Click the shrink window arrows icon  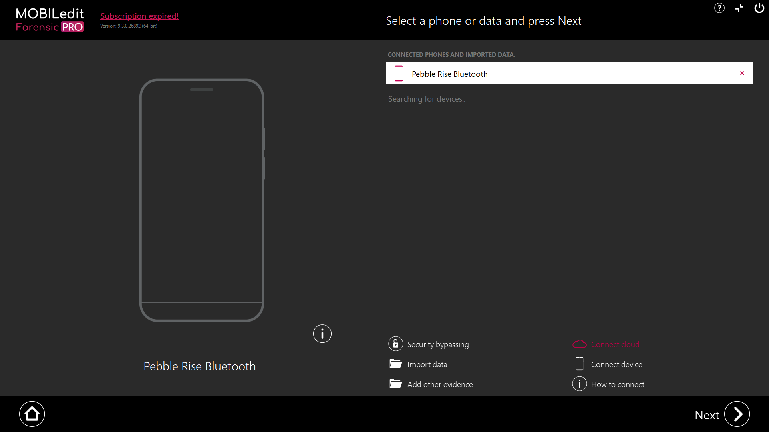coord(739,8)
